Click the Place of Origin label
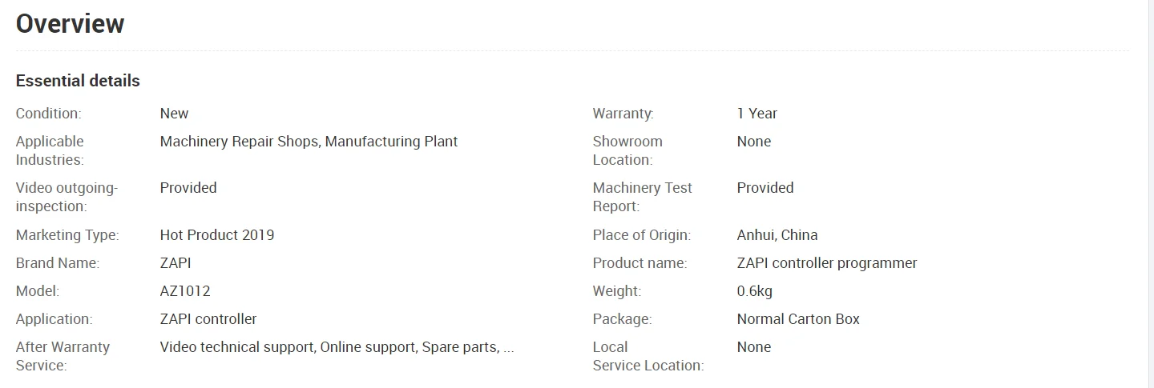The width and height of the screenshot is (1154, 388). tap(641, 235)
